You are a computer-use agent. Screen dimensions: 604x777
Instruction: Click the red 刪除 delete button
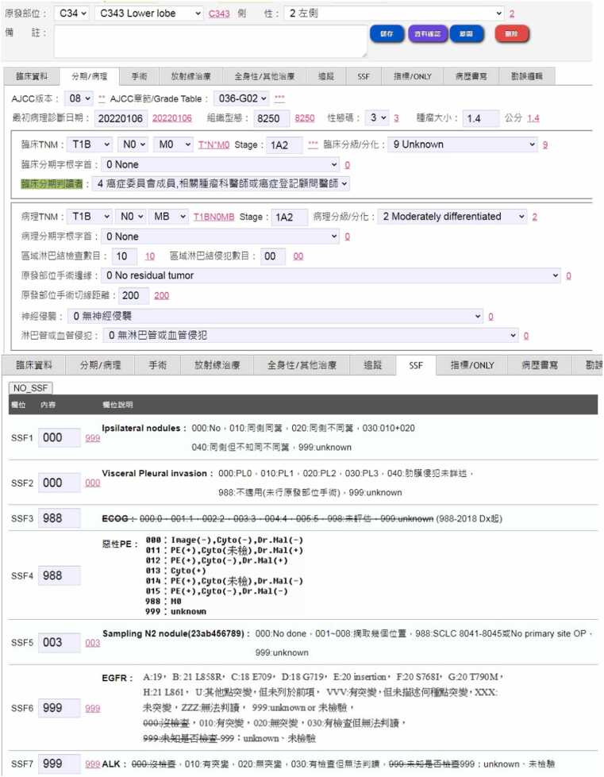tap(512, 34)
